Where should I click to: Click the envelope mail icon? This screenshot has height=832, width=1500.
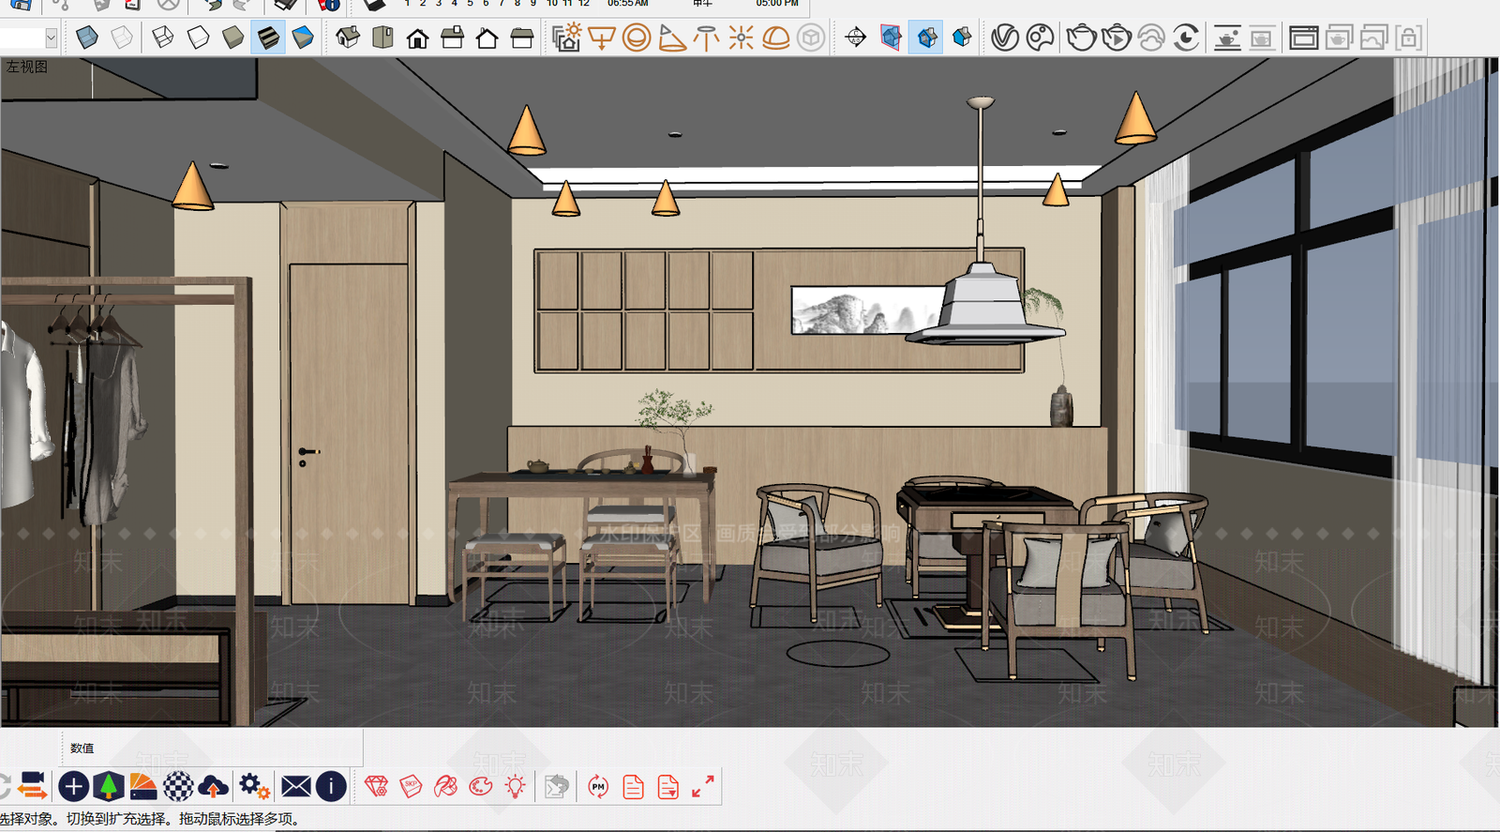(296, 786)
